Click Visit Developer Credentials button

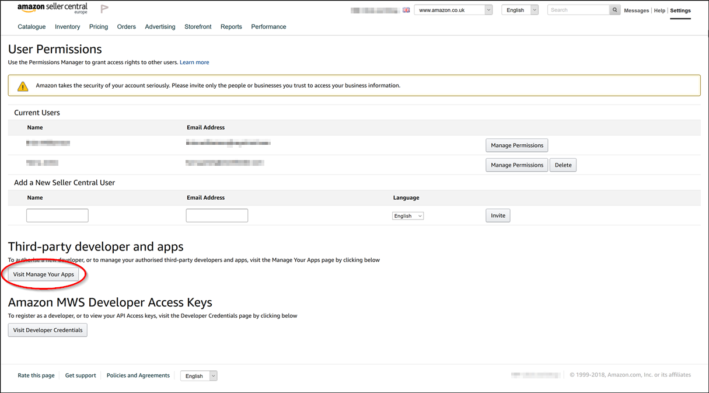tap(48, 330)
